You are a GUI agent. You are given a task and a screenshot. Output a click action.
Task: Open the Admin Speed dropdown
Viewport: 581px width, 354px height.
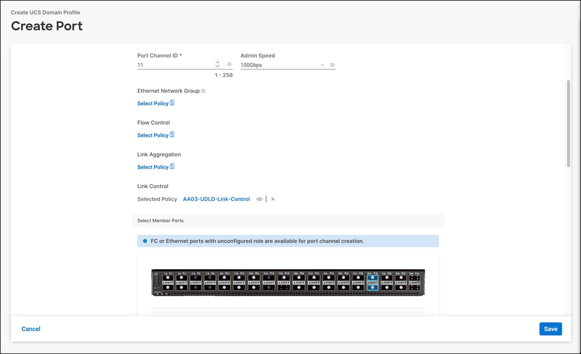pos(322,65)
